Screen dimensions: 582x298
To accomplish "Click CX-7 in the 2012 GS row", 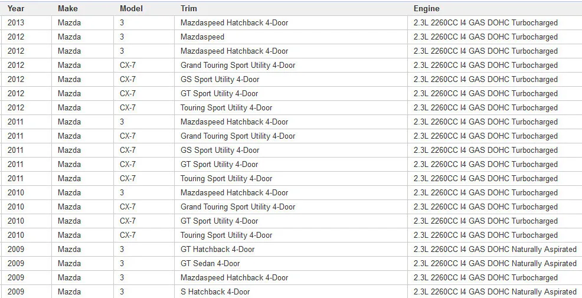I will click(x=144, y=79).
